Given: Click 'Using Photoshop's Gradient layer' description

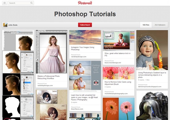Looking at the screenshot, I should (x=152, y=75).
